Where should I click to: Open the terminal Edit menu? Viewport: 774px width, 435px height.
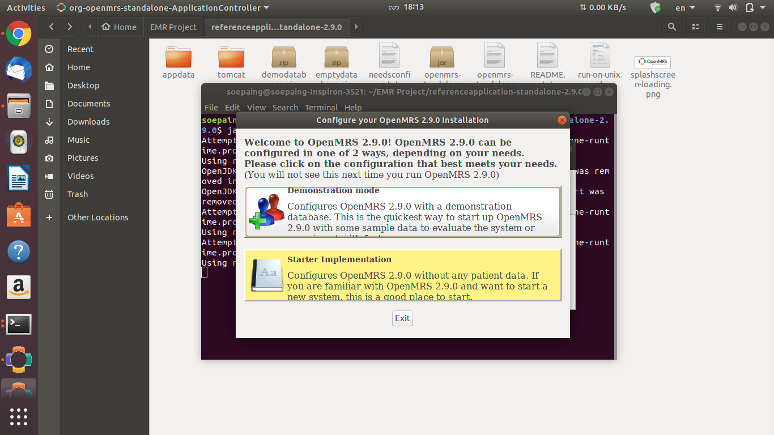click(232, 107)
